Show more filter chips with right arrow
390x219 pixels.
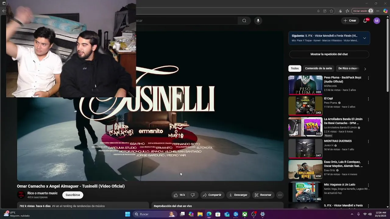tap(365, 69)
